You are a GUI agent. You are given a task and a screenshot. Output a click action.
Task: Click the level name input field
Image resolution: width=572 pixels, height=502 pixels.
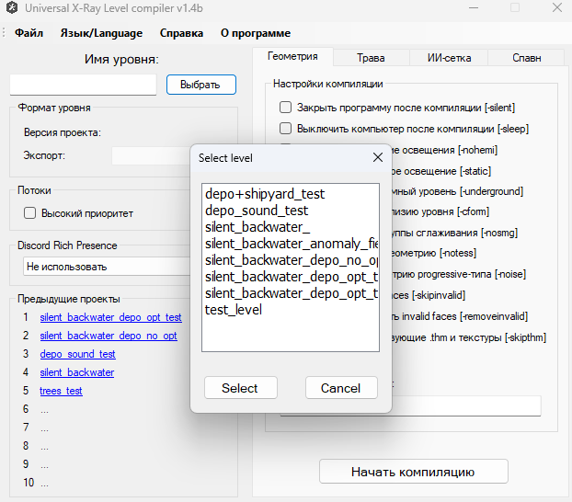[83, 85]
